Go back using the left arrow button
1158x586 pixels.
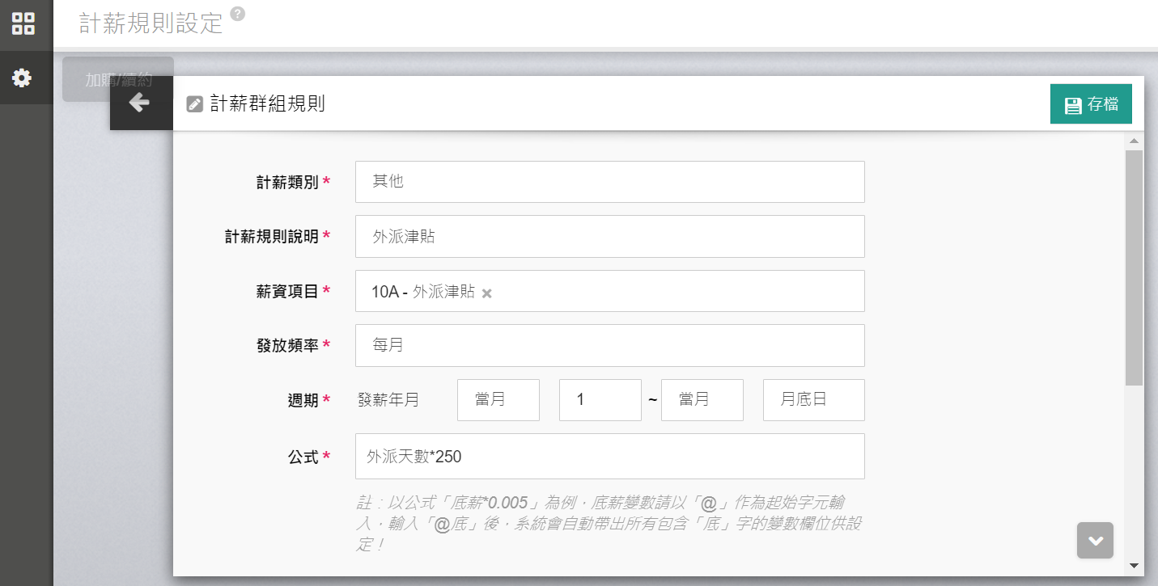140,103
